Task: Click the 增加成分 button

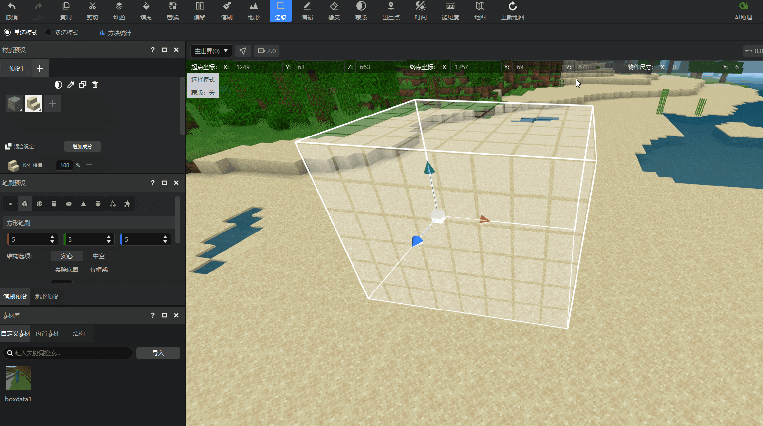Action: click(x=82, y=146)
